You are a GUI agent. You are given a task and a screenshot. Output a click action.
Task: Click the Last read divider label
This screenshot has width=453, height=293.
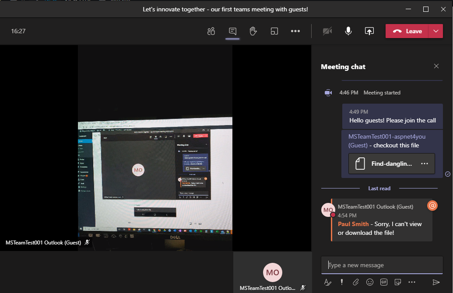point(379,188)
